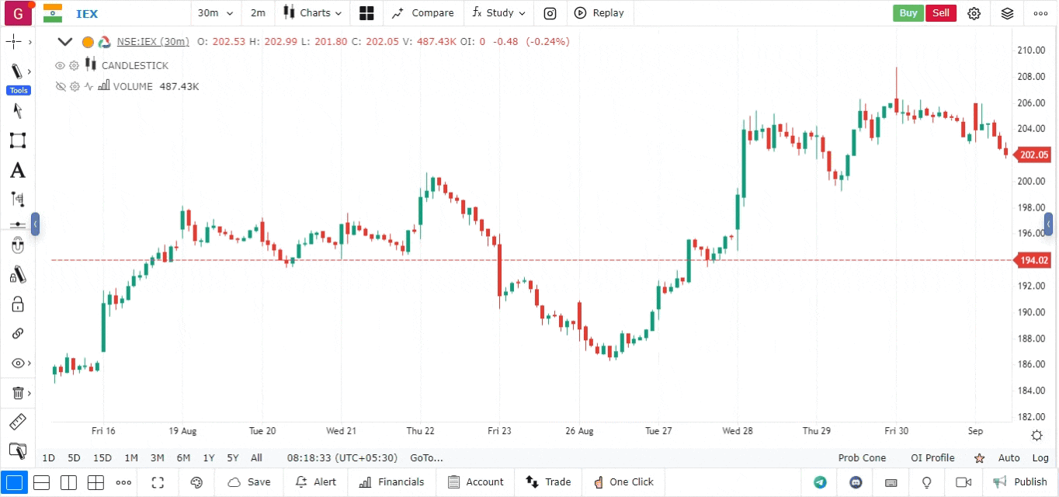
Task: Open the 30m interval dropdown
Action: [x=215, y=13]
